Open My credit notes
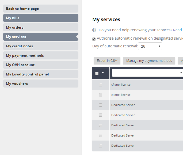 41,46
